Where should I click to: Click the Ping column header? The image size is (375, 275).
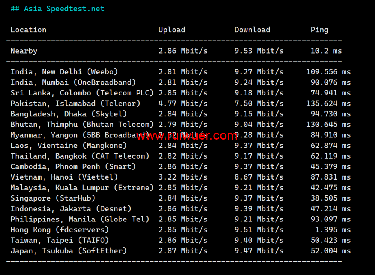tap(319, 30)
